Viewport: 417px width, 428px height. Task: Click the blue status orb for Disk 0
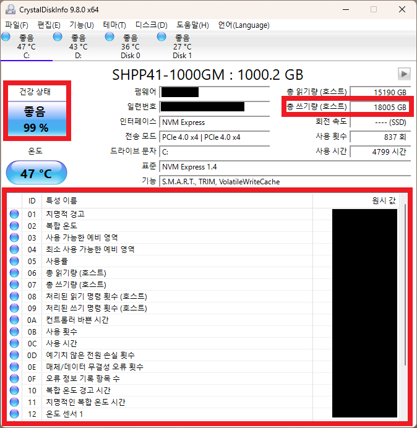point(110,36)
